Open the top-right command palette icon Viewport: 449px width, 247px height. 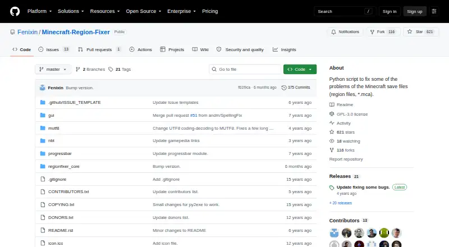[434, 11]
